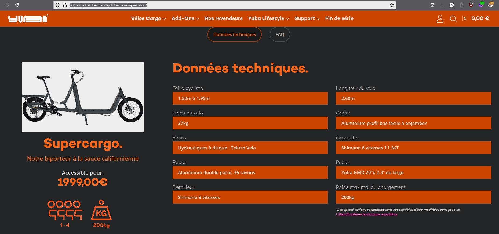The image size is (499, 234).
Task: Click the site search magnifier icon
Action: coord(453,19)
